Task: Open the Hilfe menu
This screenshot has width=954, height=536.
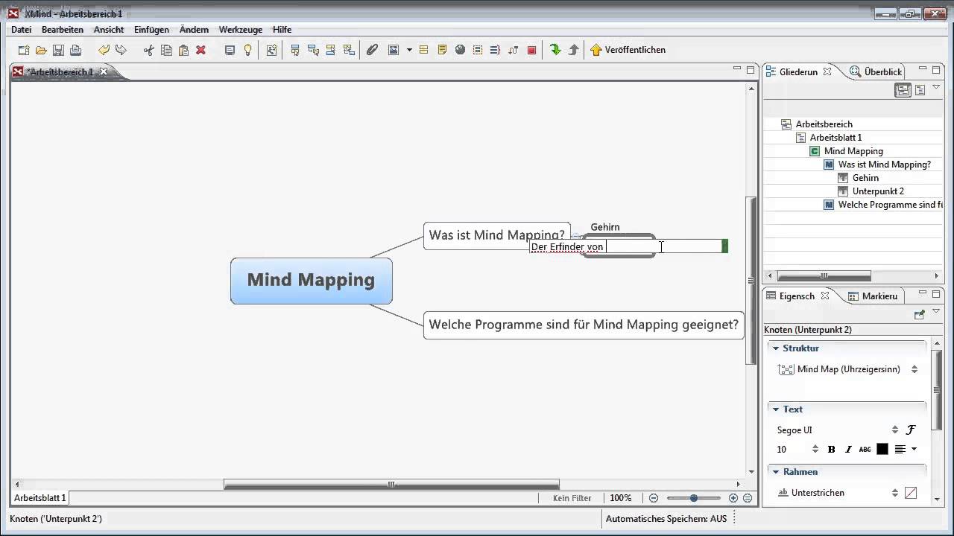Action: tap(282, 30)
